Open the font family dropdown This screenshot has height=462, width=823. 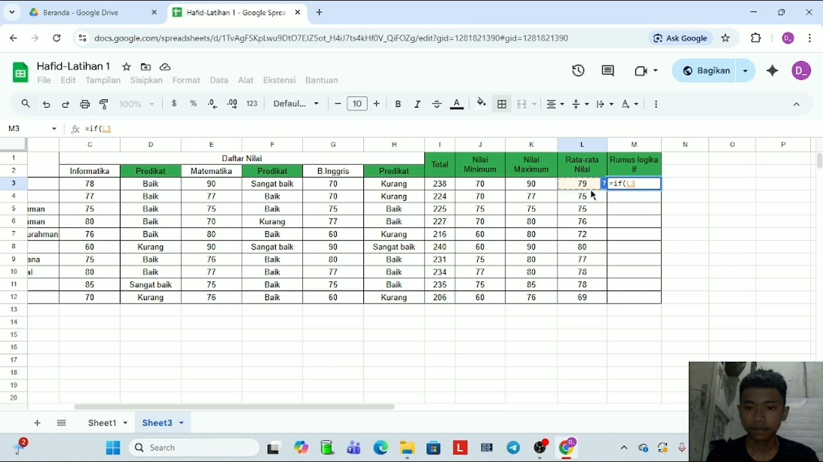(x=296, y=104)
